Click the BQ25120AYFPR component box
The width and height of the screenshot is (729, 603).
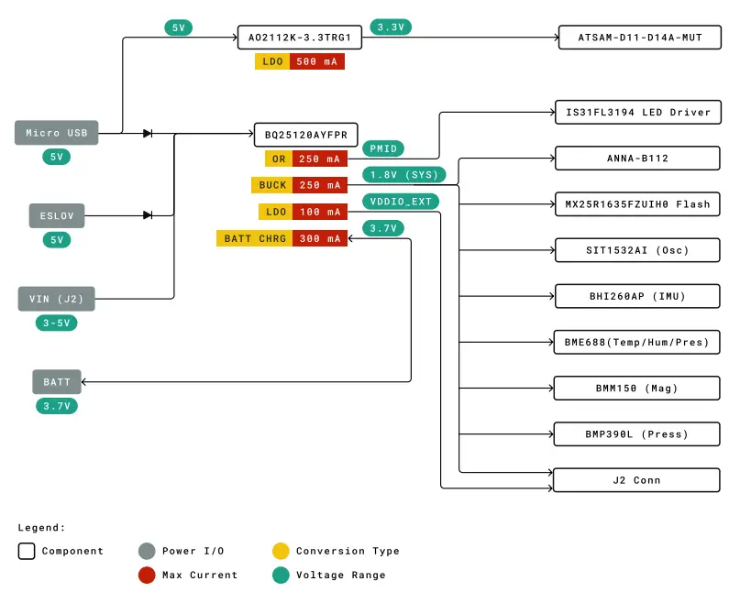coord(306,135)
